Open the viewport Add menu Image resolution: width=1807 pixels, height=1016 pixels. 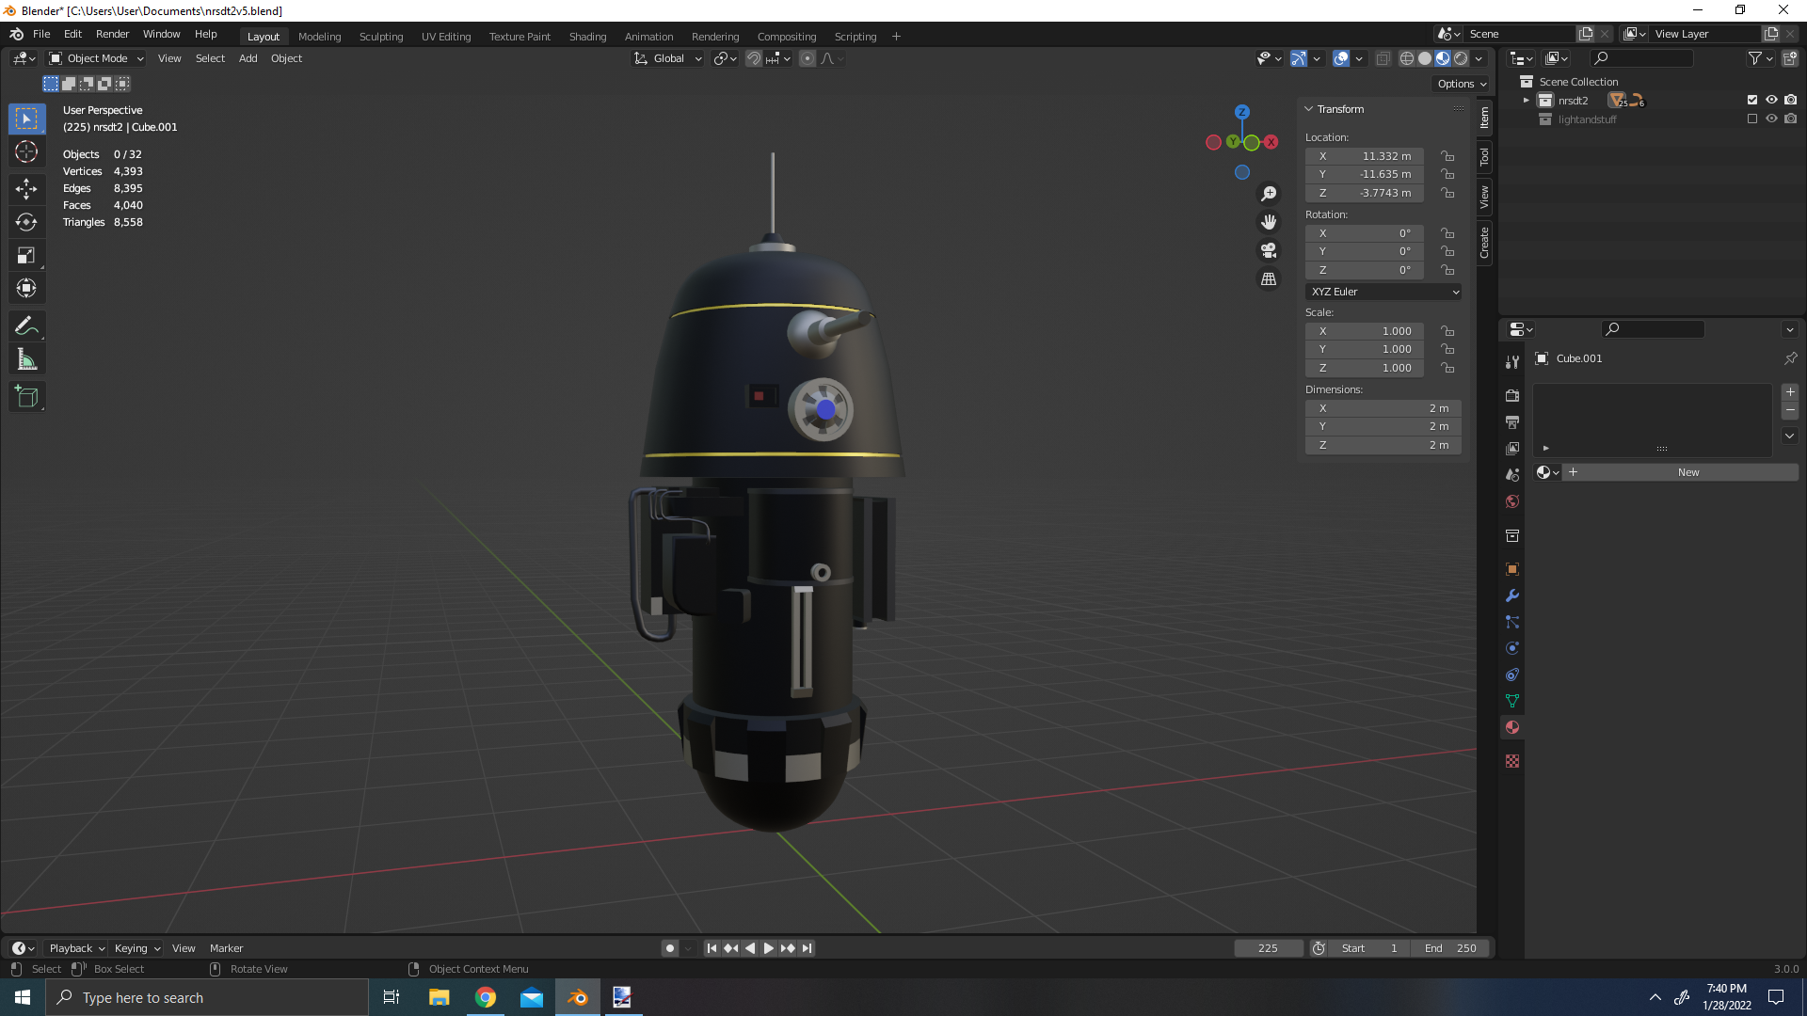click(x=248, y=58)
